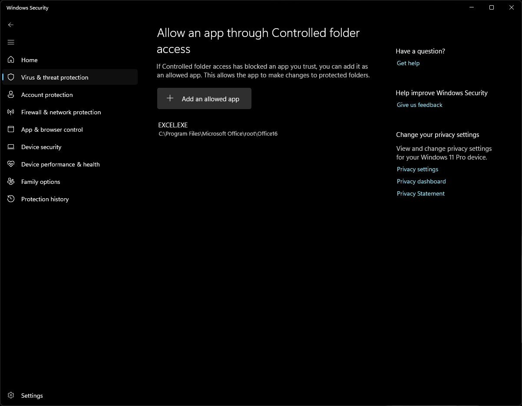Click the Firewall & network protection antenna icon
The width and height of the screenshot is (522, 406).
coord(11,112)
